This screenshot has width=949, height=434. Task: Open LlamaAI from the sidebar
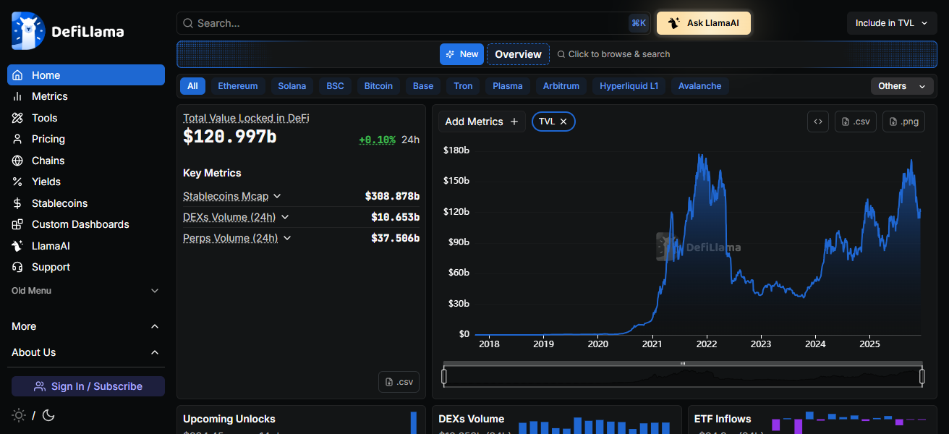(51, 246)
